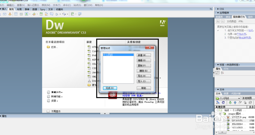Switch to the 数据库 tab

click(219, 17)
